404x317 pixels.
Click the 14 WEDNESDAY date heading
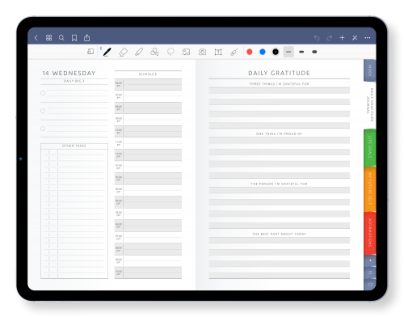69,73
